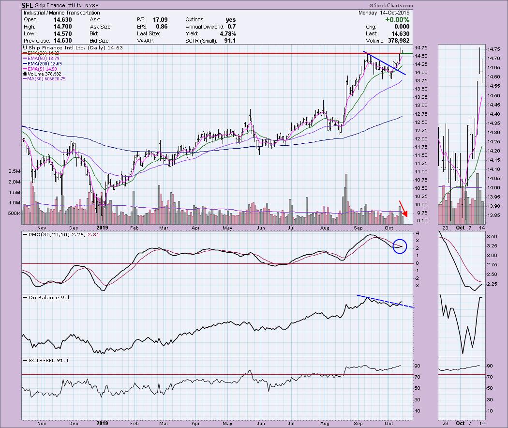Viewport: 508px width, 428px height.
Task: Select the -3 label on the PMO axis
Action: click(418, 286)
